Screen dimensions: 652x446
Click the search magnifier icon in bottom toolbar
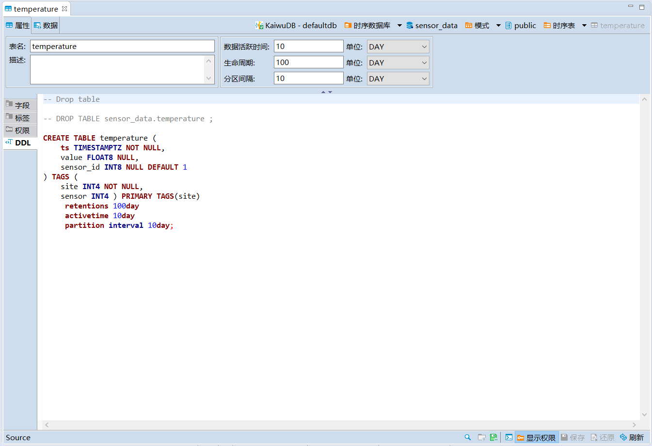point(468,437)
